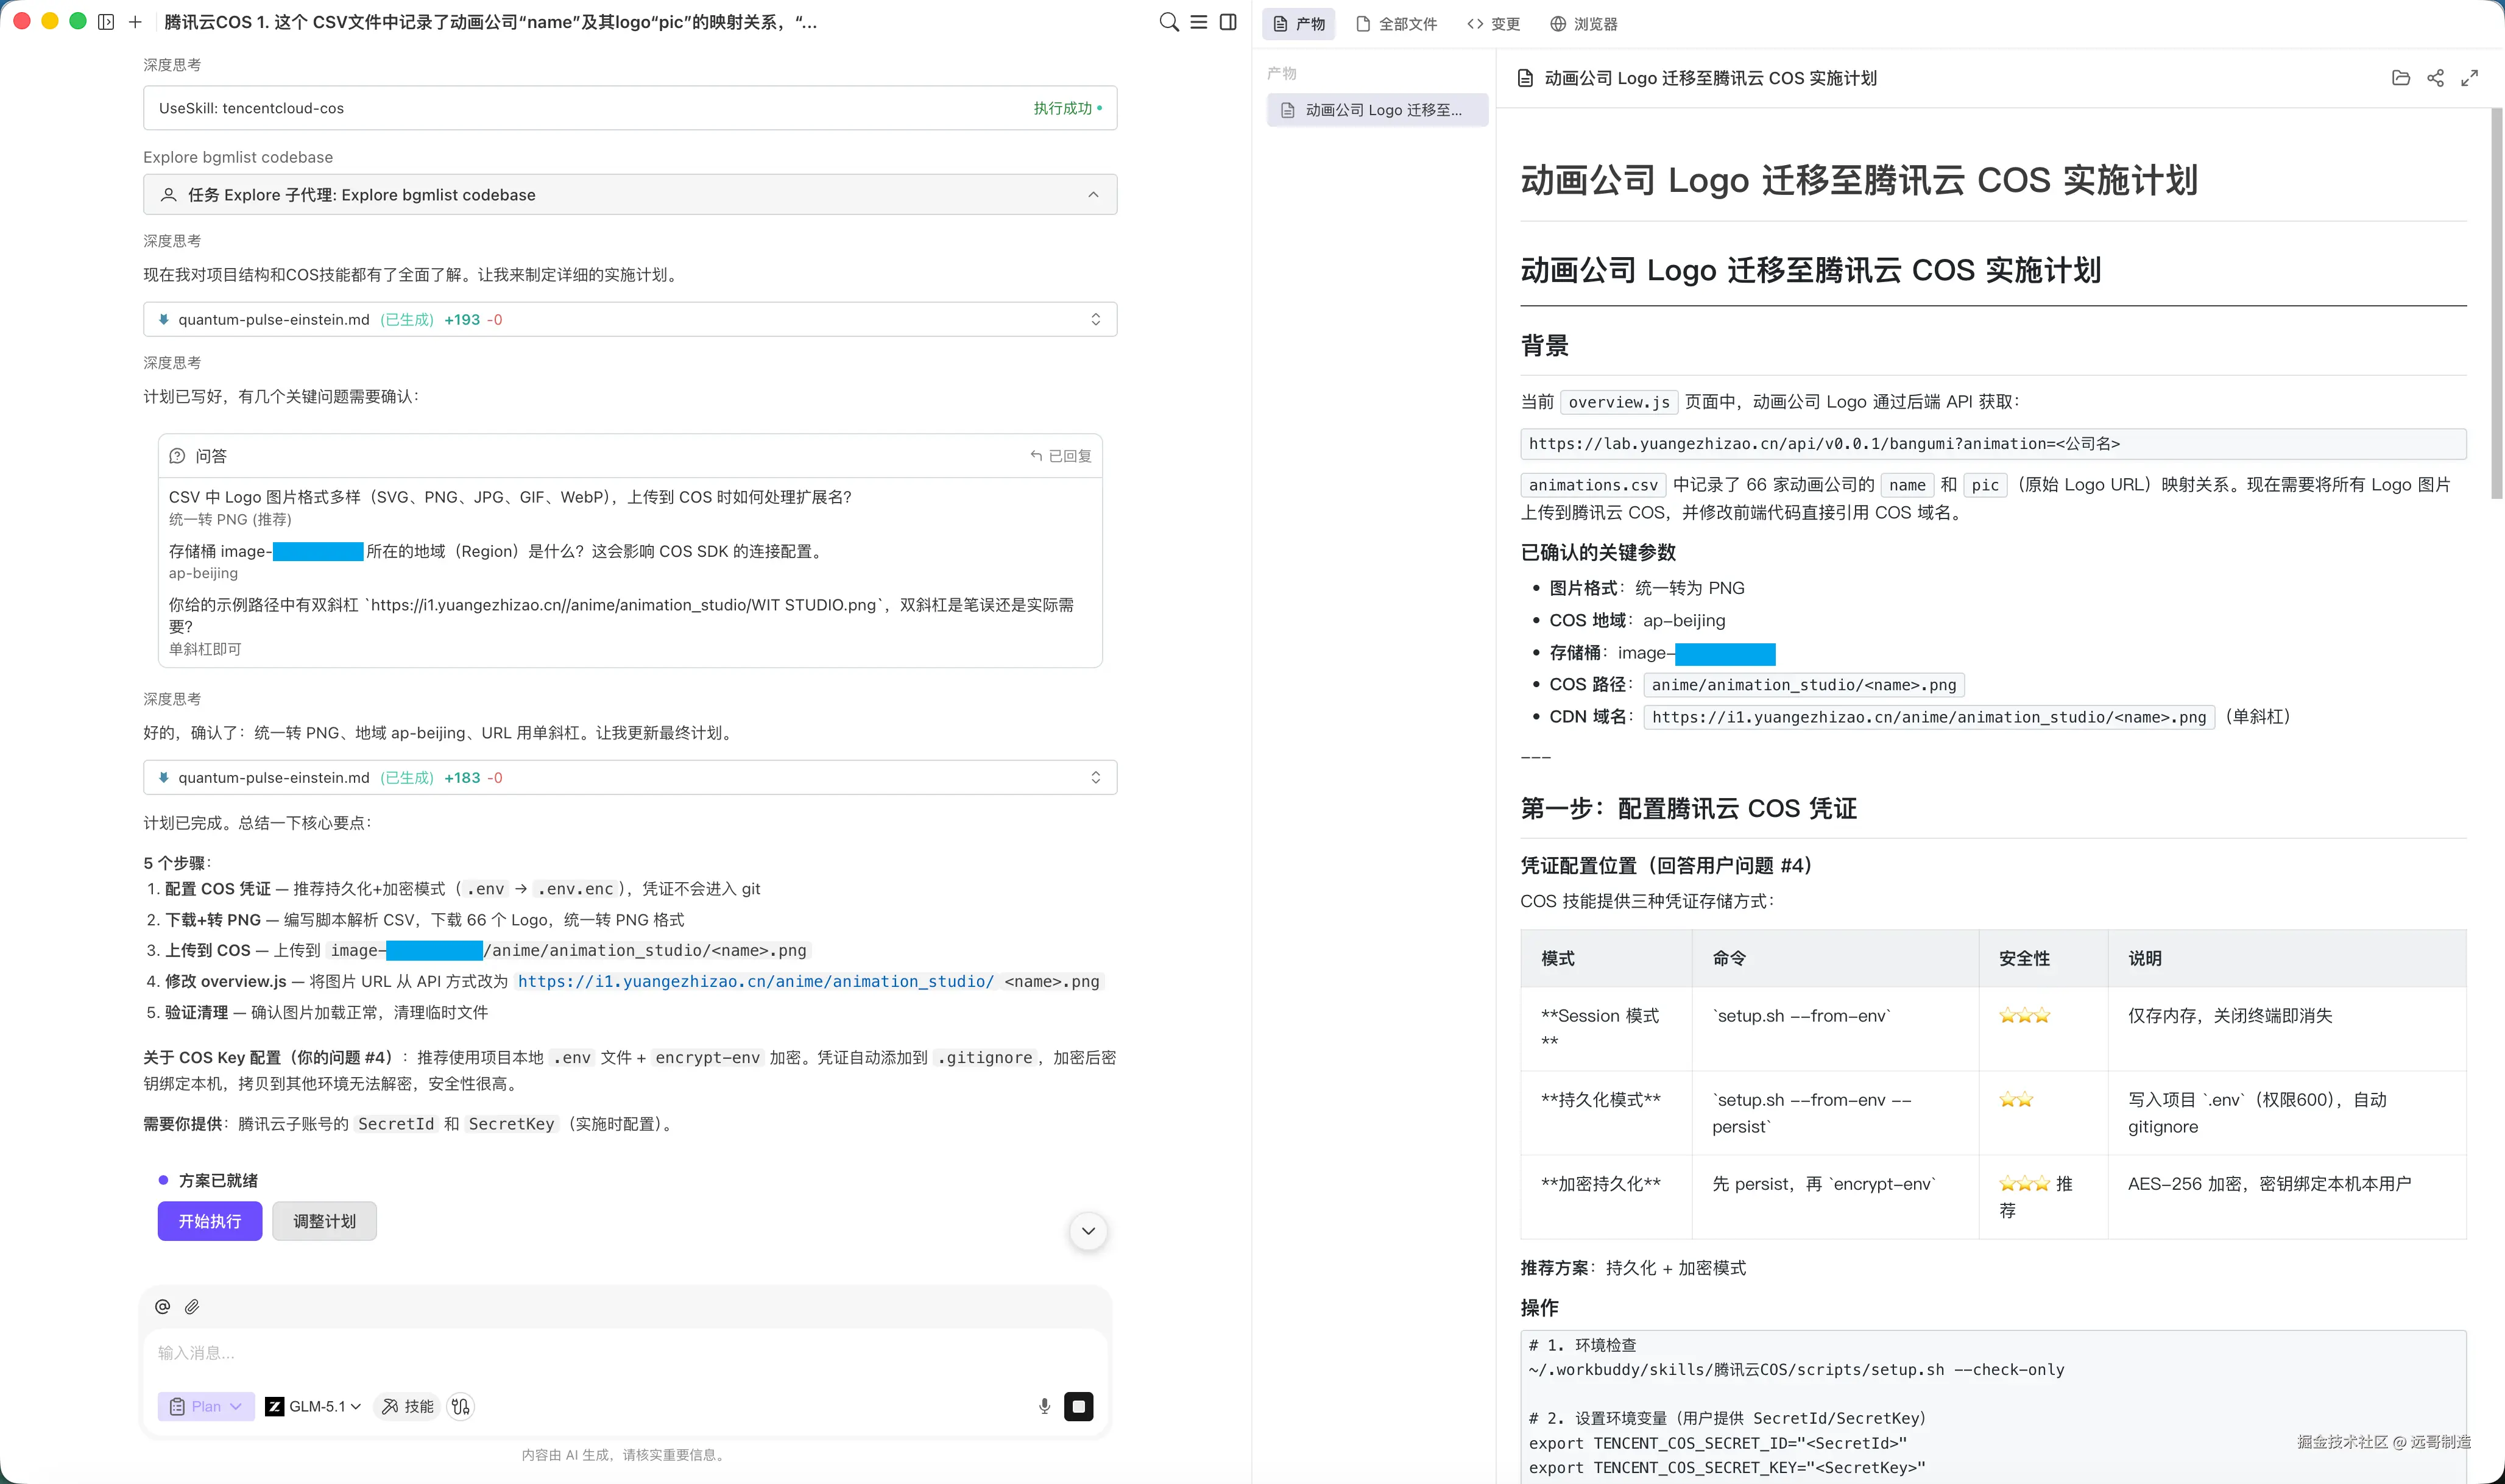2505x1484 pixels.
Task: Click the 方案已就绪 status text
Action: (218, 1181)
